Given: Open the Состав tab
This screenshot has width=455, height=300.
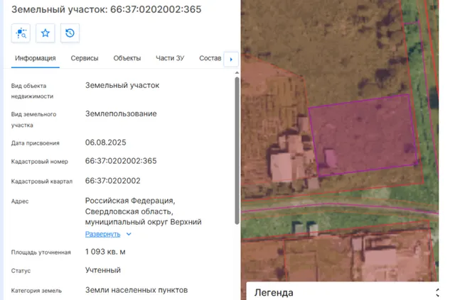Looking at the screenshot, I should pyautogui.click(x=210, y=58).
